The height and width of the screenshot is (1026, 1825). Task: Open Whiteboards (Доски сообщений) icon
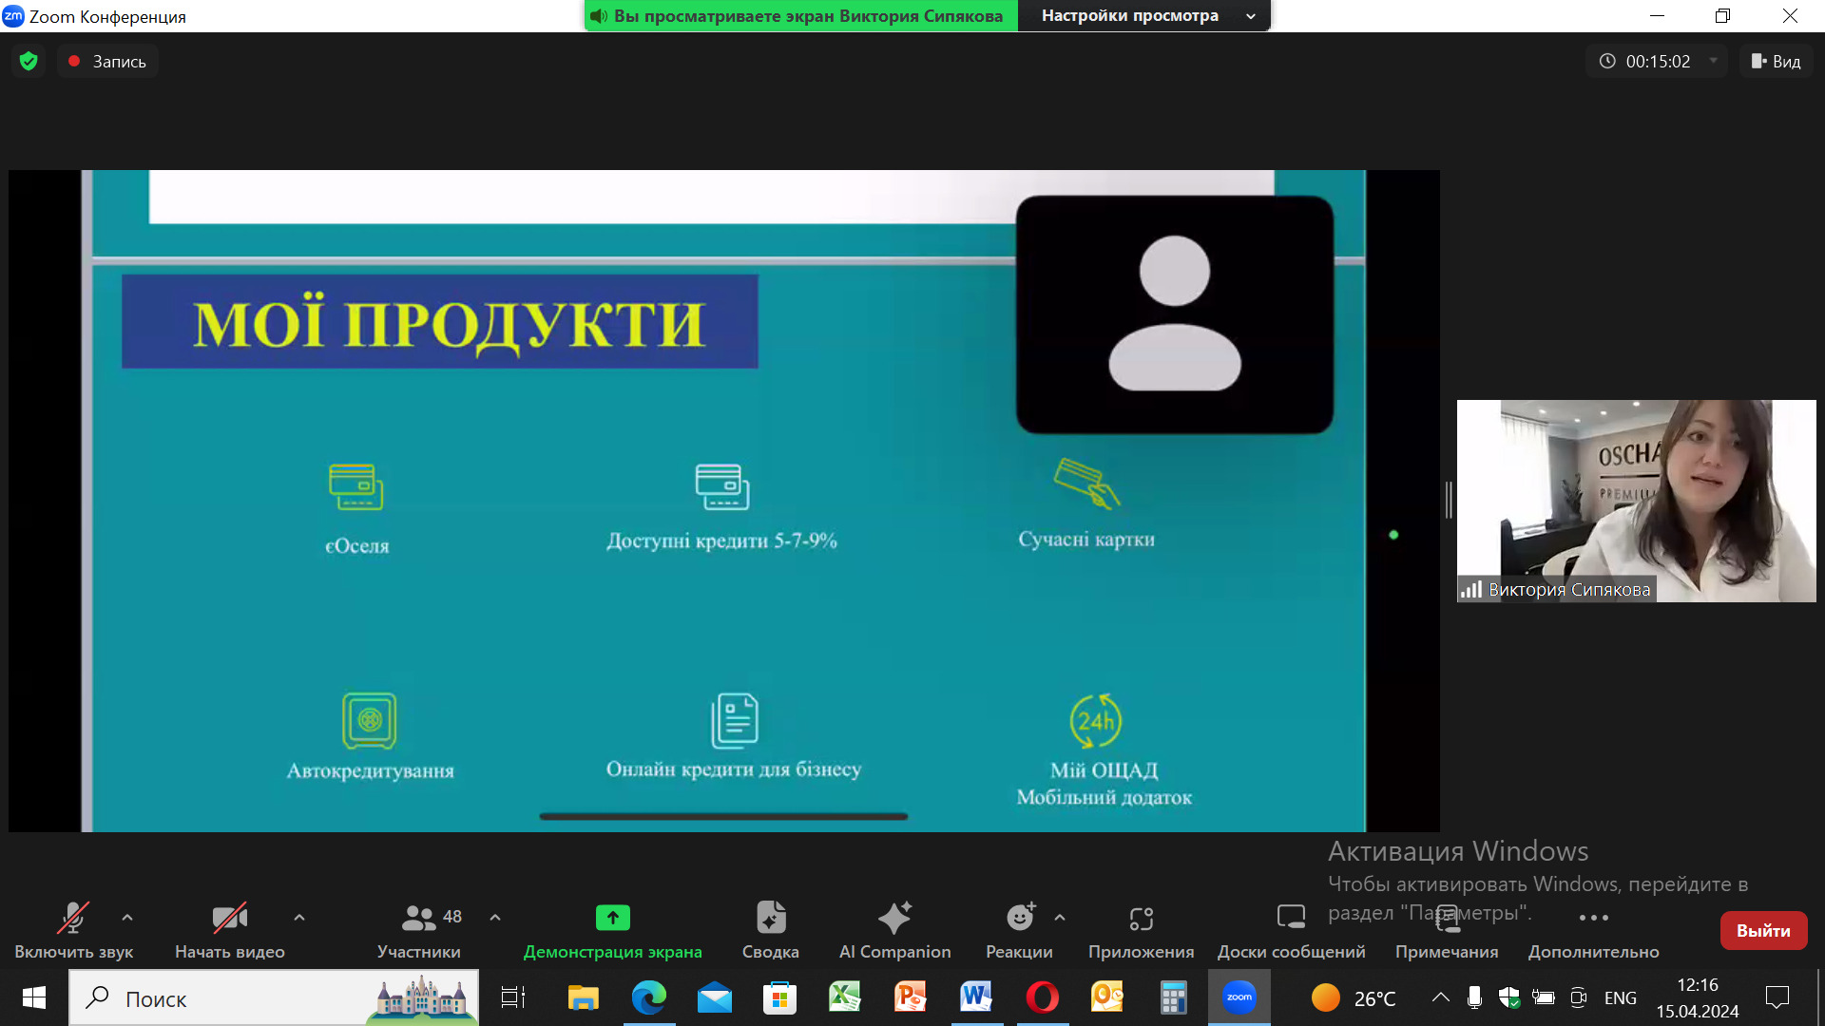click(x=1291, y=918)
